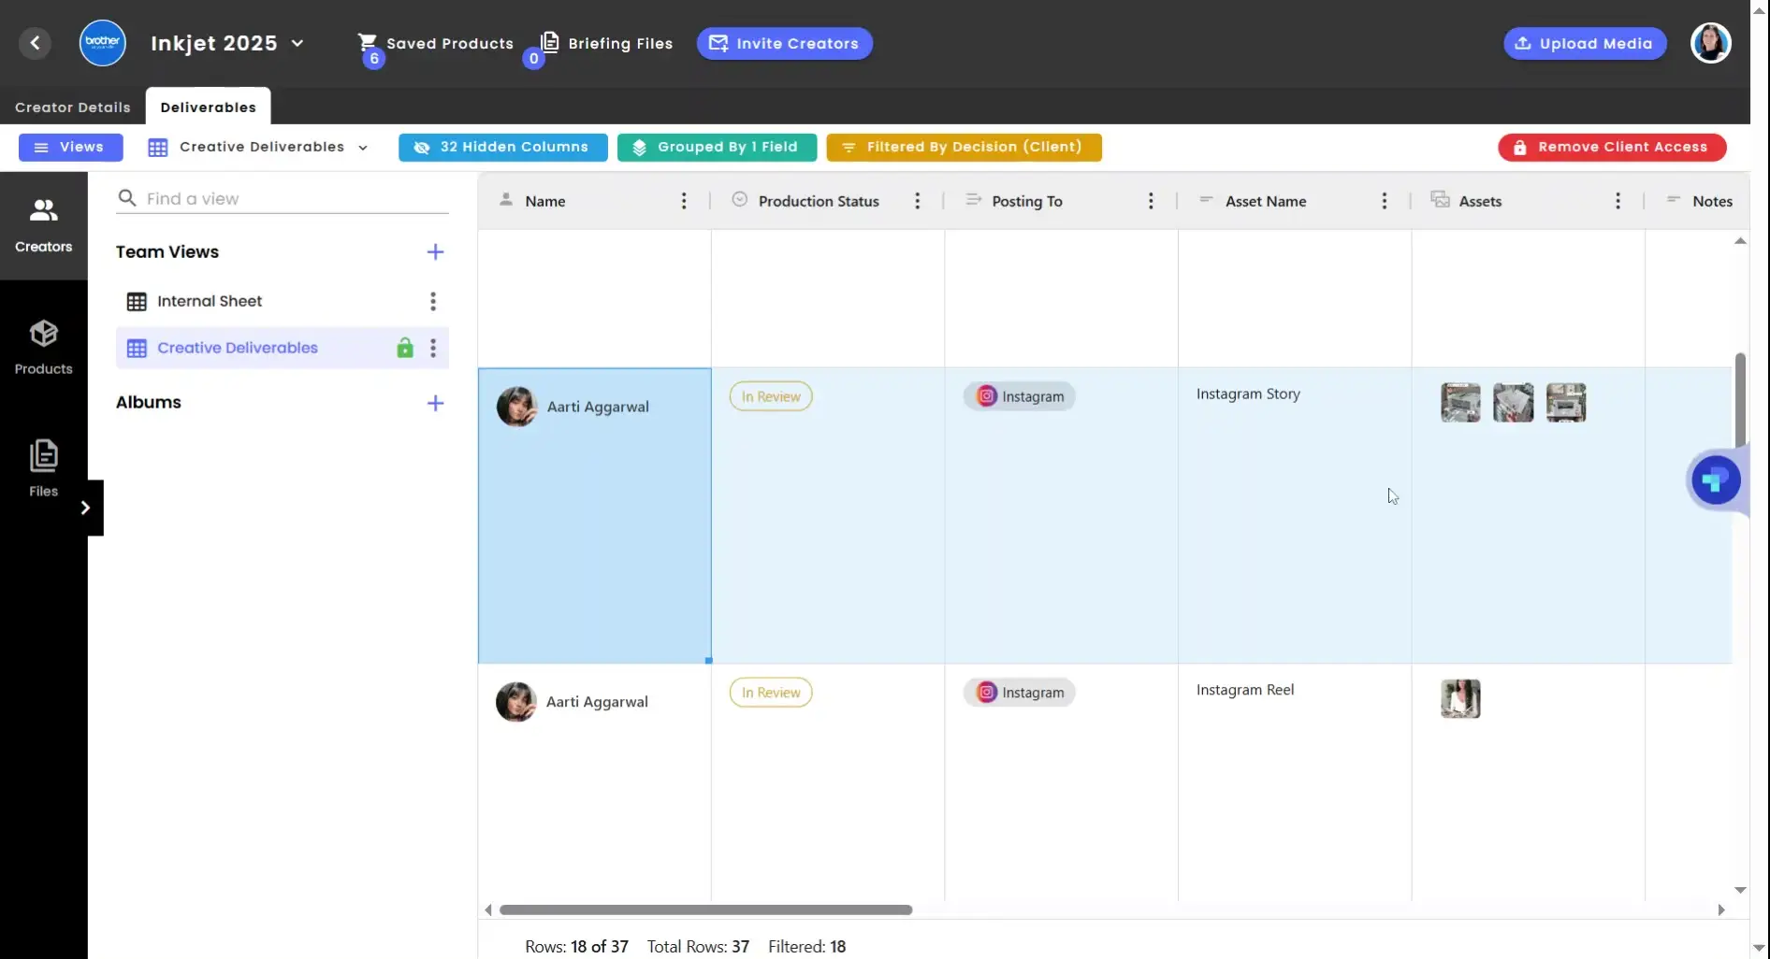Screen dimensions: 1770x959
Task: Click the Invite Creators button
Action: [x=784, y=43]
